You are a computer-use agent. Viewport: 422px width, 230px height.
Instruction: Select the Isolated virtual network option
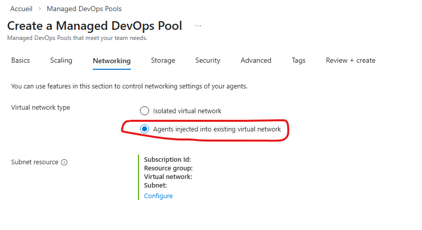tap(145, 111)
